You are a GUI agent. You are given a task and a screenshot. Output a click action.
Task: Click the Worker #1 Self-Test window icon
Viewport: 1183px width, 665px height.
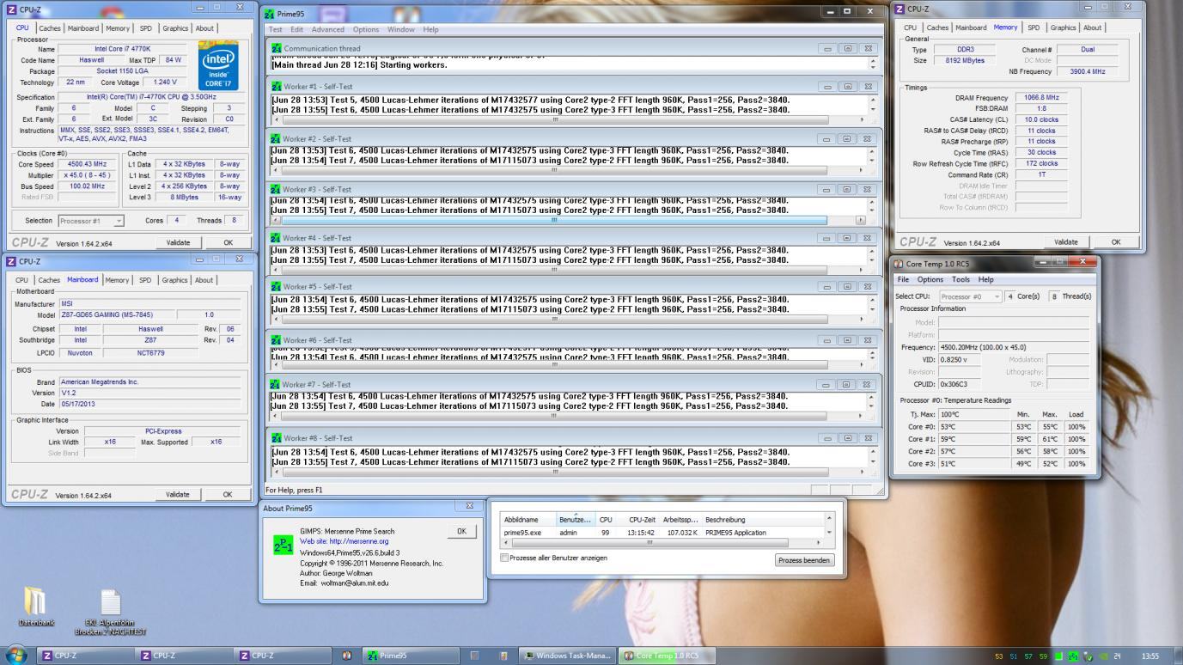tap(276, 87)
